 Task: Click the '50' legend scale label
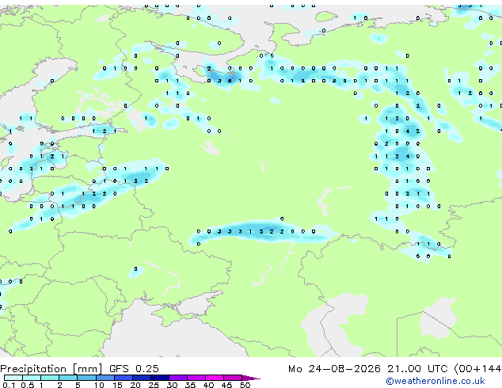(245, 385)
